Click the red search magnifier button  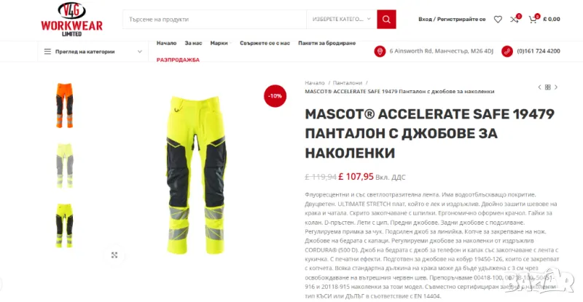point(386,20)
